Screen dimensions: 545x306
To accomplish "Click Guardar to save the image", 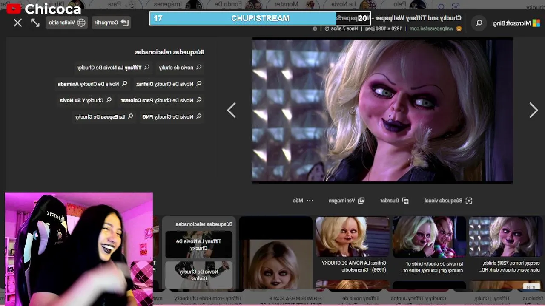I will point(394,201).
